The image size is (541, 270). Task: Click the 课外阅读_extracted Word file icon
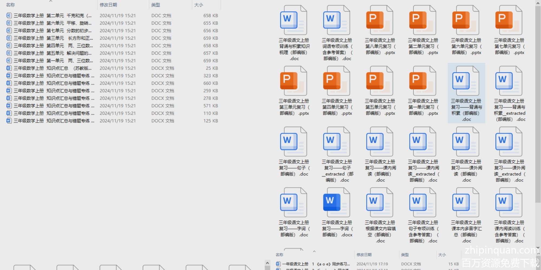(509, 142)
